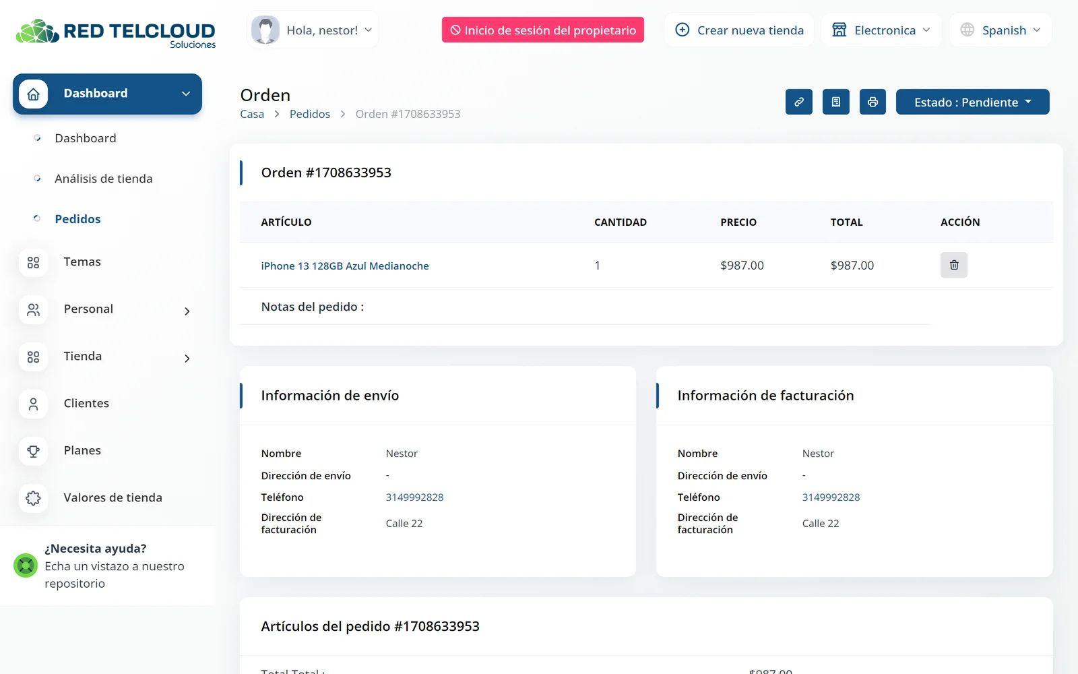Click Crear nueva tienda button
Image resolution: width=1078 pixels, height=674 pixels.
pyautogui.click(x=739, y=30)
